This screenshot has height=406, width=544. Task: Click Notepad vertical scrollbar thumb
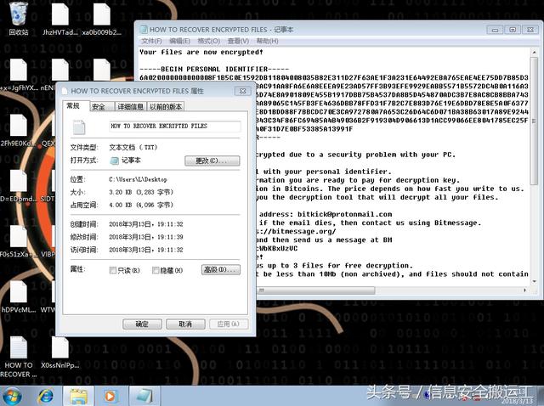tap(534, 121)
